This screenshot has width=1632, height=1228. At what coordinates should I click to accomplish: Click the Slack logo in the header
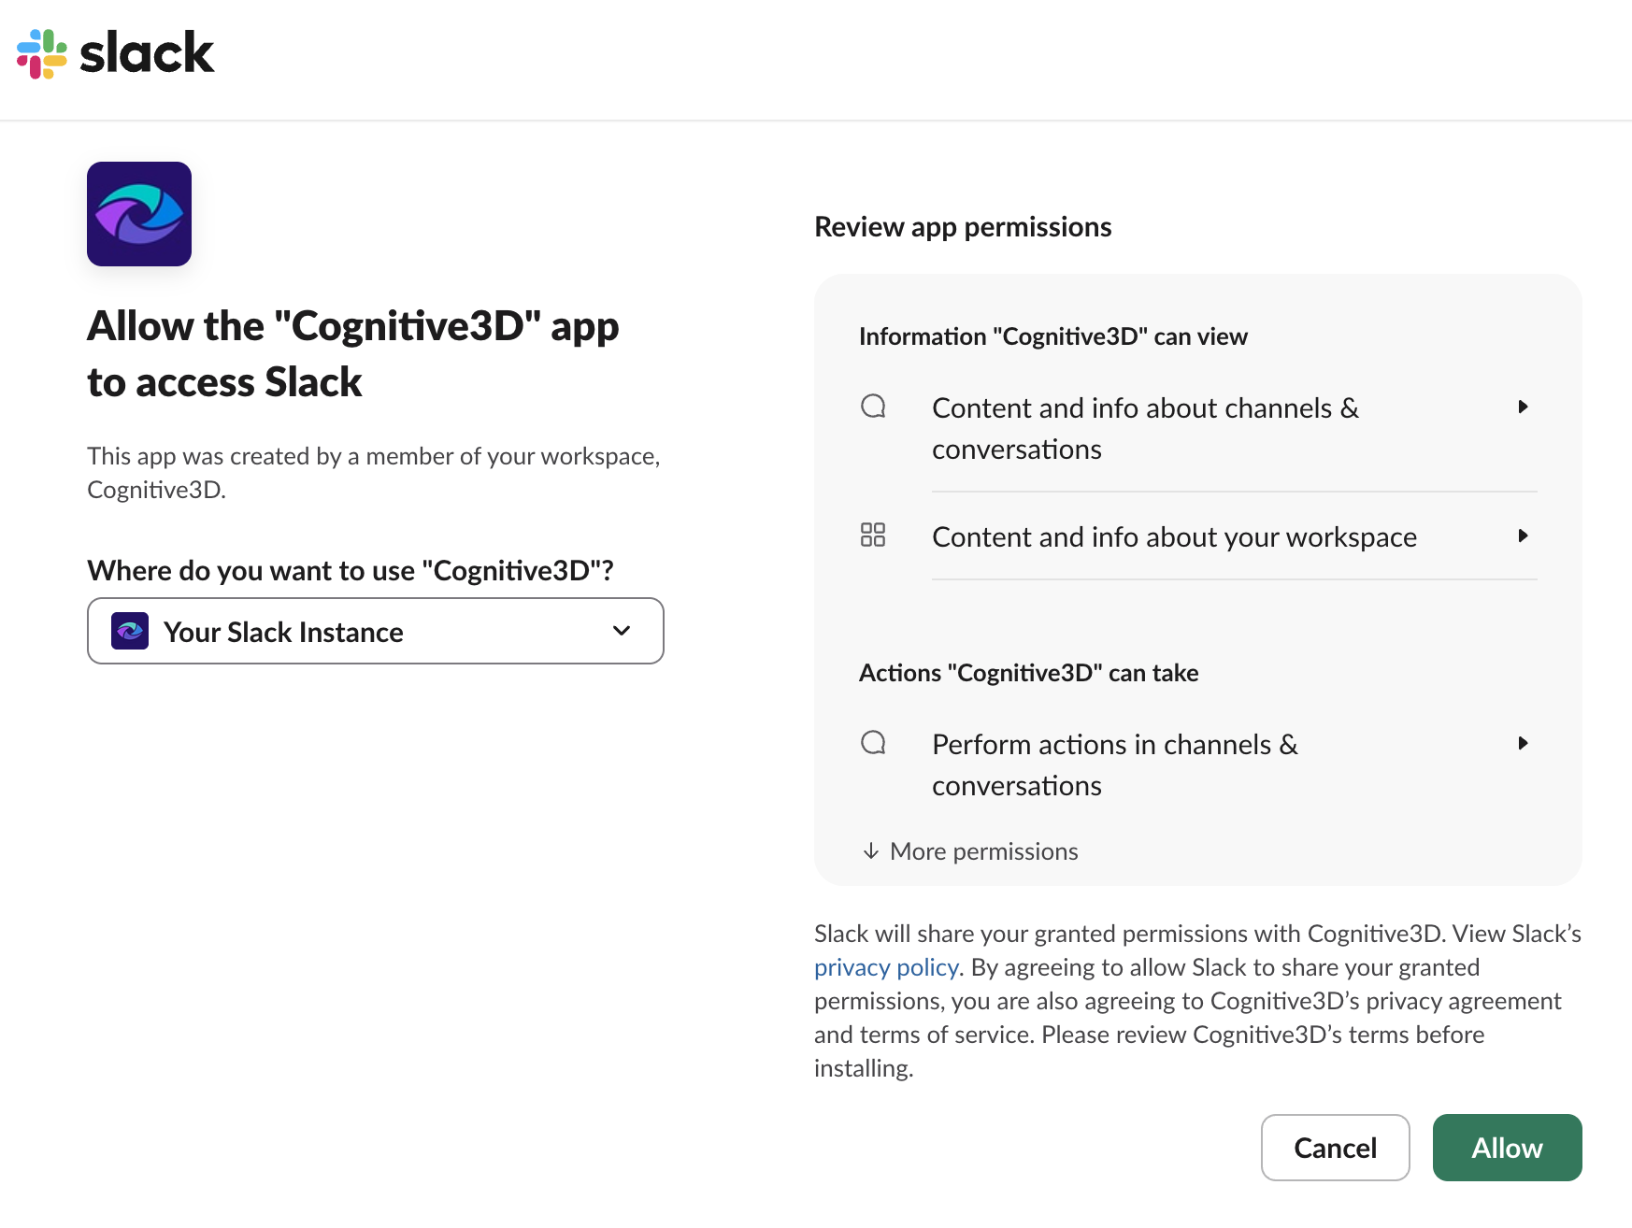[116, 53]
